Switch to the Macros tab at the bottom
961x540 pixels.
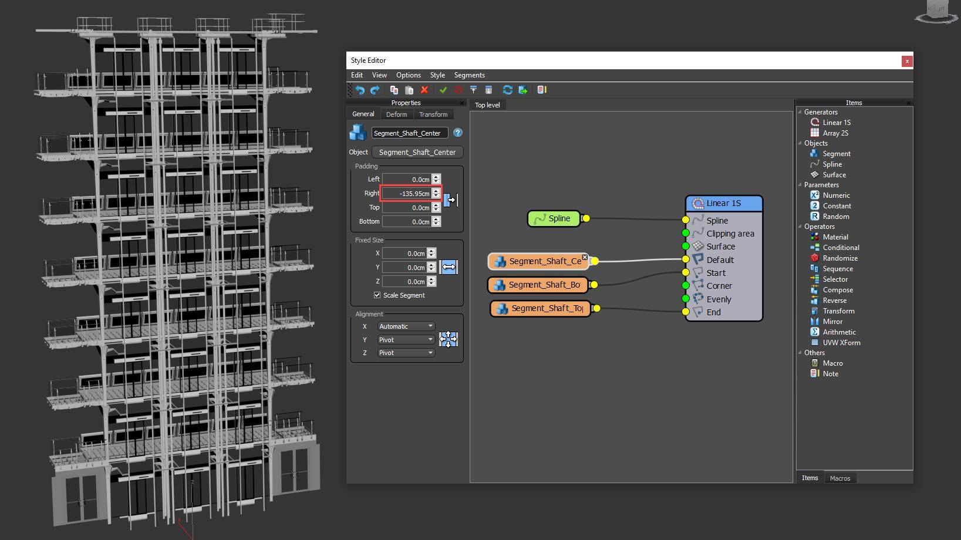pos(840,478)
